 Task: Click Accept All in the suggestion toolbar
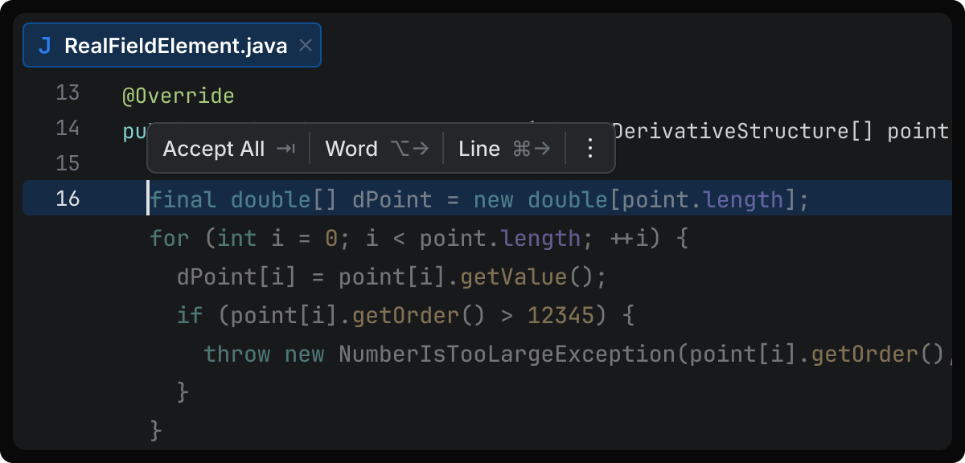213,149
